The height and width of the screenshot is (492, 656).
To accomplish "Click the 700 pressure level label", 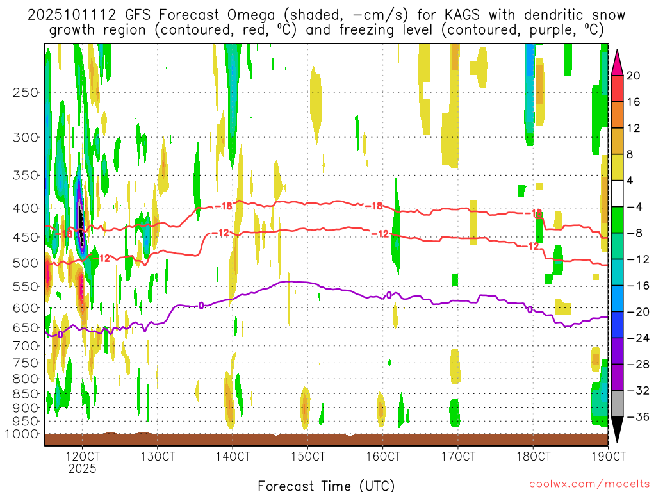I will 26,346.
